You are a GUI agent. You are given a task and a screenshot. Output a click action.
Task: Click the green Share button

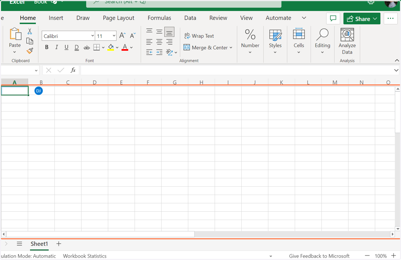[x=362, y=19]
